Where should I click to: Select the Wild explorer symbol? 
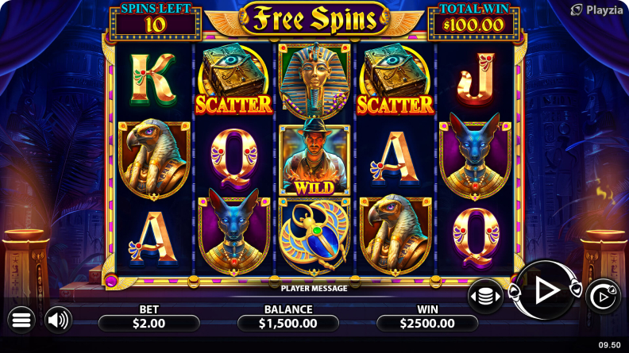(314, 160)
